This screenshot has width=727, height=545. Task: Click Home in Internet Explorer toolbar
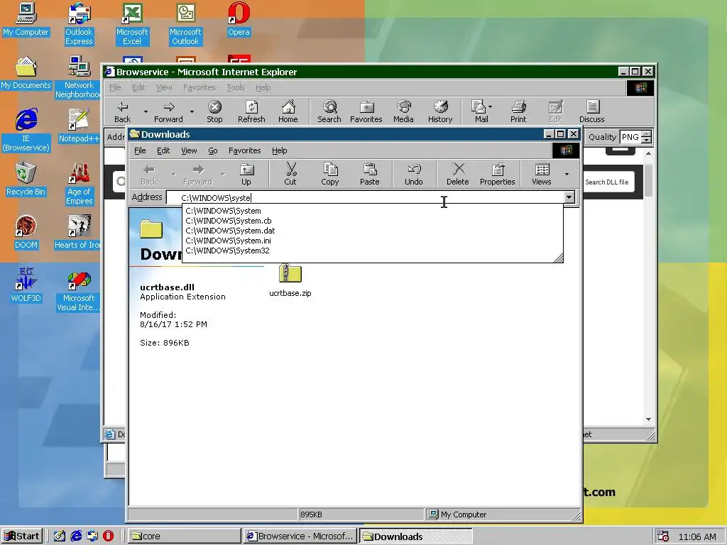point(288,111)
